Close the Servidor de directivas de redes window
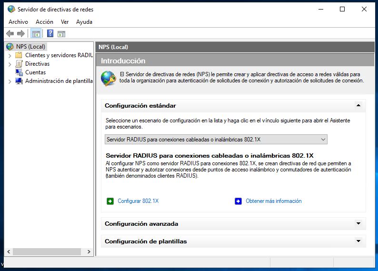The width and height of the screenshot is (378, 271). pyautogui.click(x=364, y=9)
